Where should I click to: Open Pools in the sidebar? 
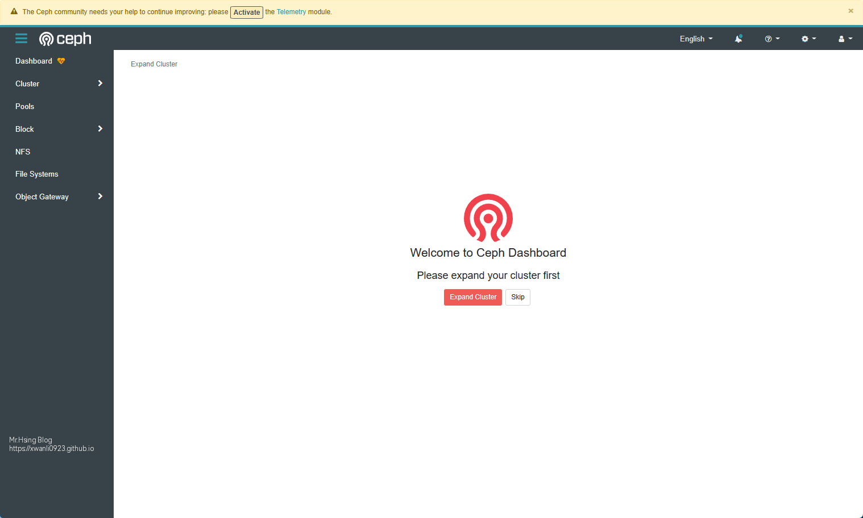[24, 106]
